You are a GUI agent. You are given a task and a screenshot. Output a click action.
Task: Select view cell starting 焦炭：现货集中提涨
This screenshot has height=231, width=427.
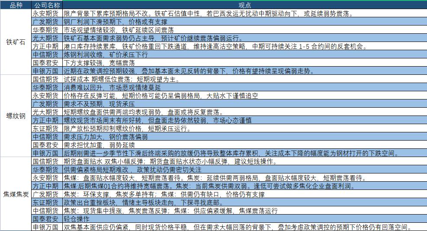pyautogui.click(x=244, y=211)
